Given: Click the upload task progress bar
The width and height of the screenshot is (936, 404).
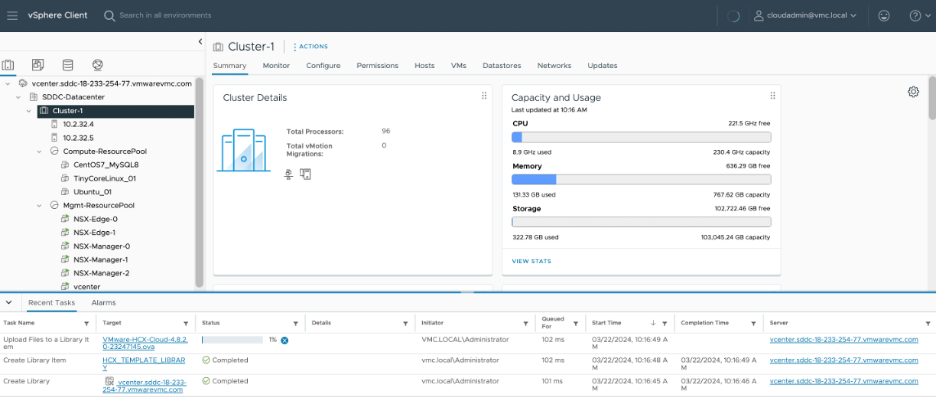Looking at the screenshot, I should click(232, 340).
